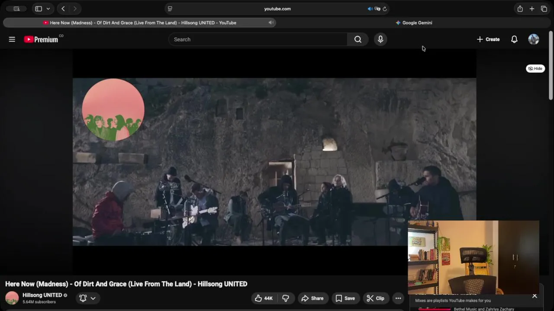Open Safari page reader menu icon
The image size is (554, 311).
(170, 9)
